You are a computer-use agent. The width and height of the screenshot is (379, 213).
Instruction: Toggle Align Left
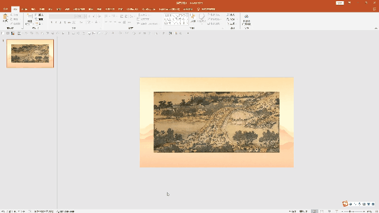pos(106,22)
